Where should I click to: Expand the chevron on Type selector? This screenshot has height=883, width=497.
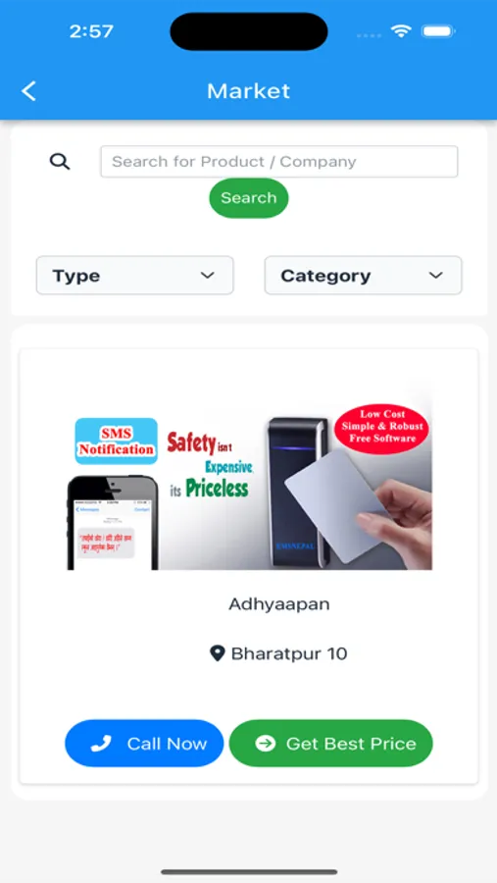click(x=208, y=276)
